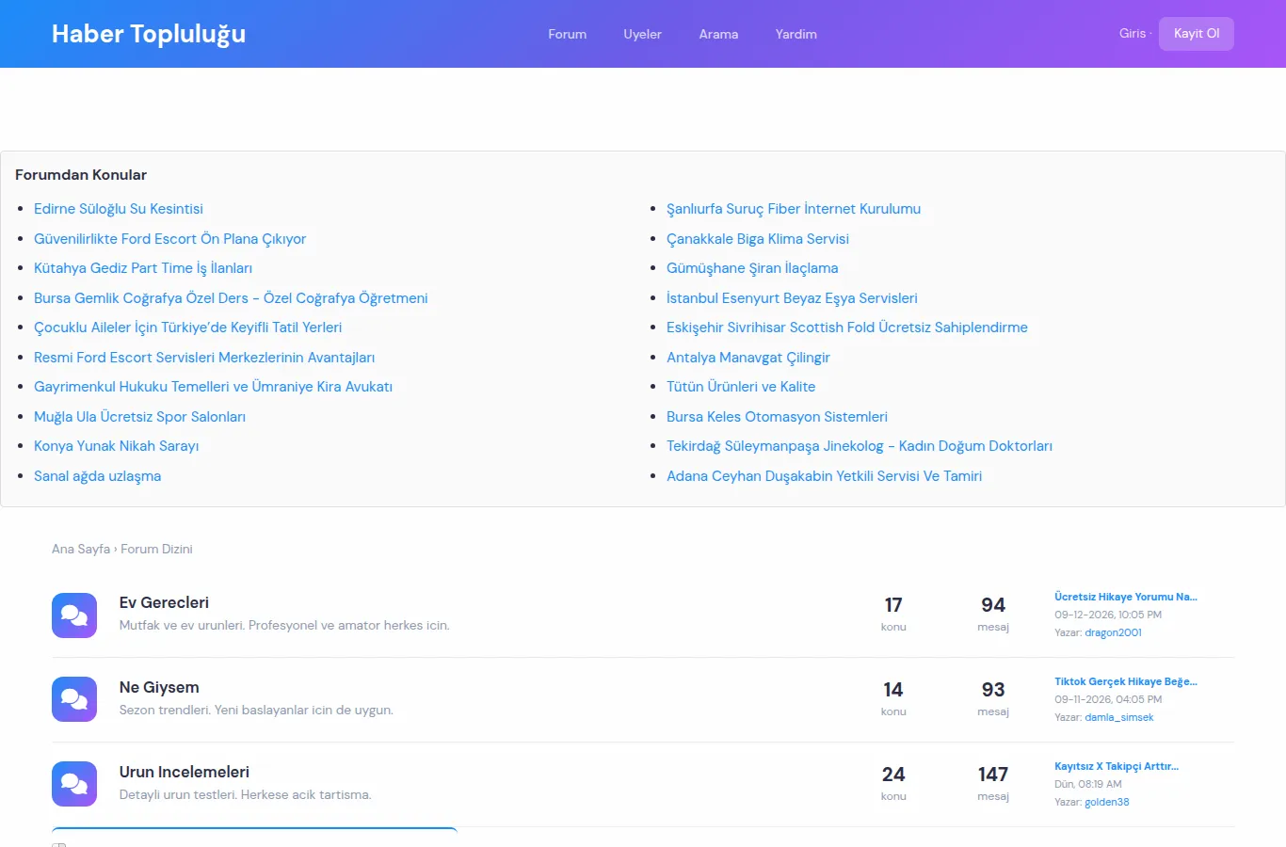Open the Edirne Süloğlu Su Kesintisi topic
The image size is (1286, 847).
coord(119,209)
